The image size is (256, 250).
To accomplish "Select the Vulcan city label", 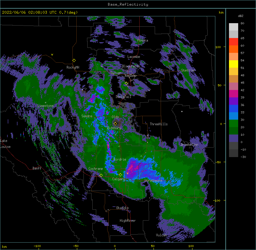I will coord(161,235).
